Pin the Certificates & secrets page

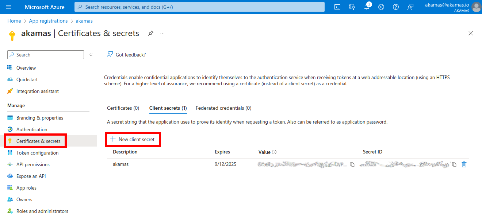pos(150,33)
